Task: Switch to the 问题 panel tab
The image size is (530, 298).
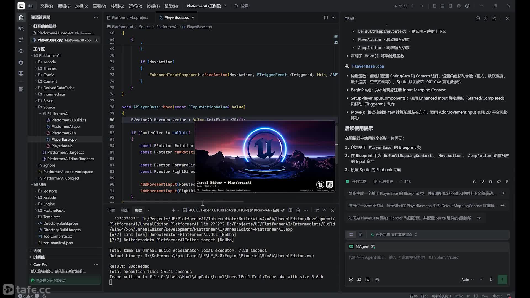Action: click(x=111, y=210)
